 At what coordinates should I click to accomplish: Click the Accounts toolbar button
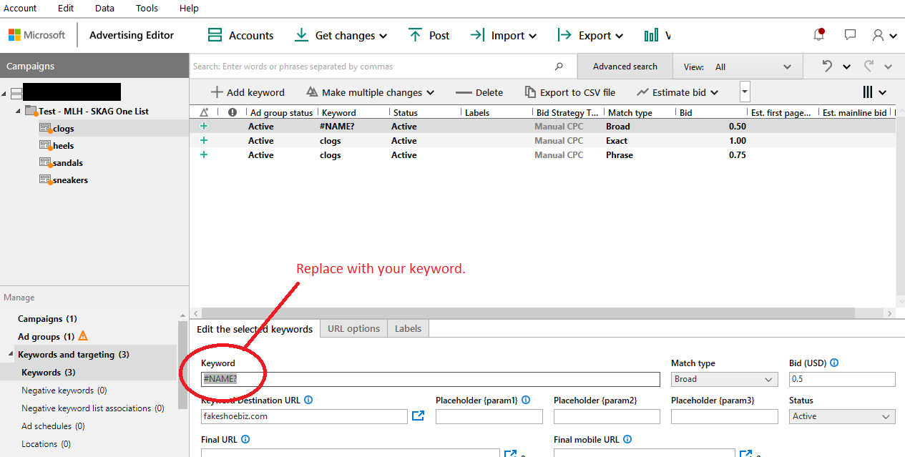(240, 35)
